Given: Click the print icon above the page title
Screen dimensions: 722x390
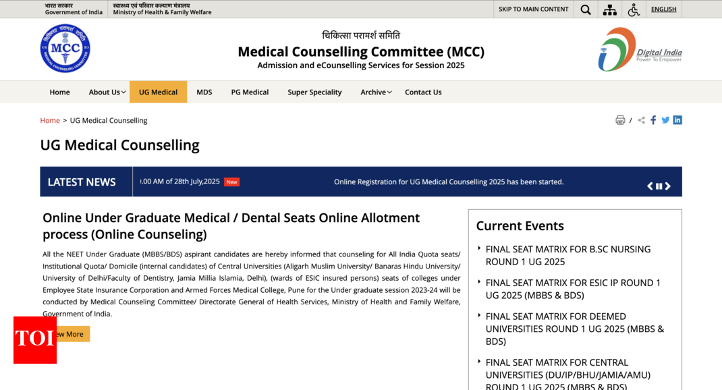Looking at the screenshot, I should click(x=620, y=119).
